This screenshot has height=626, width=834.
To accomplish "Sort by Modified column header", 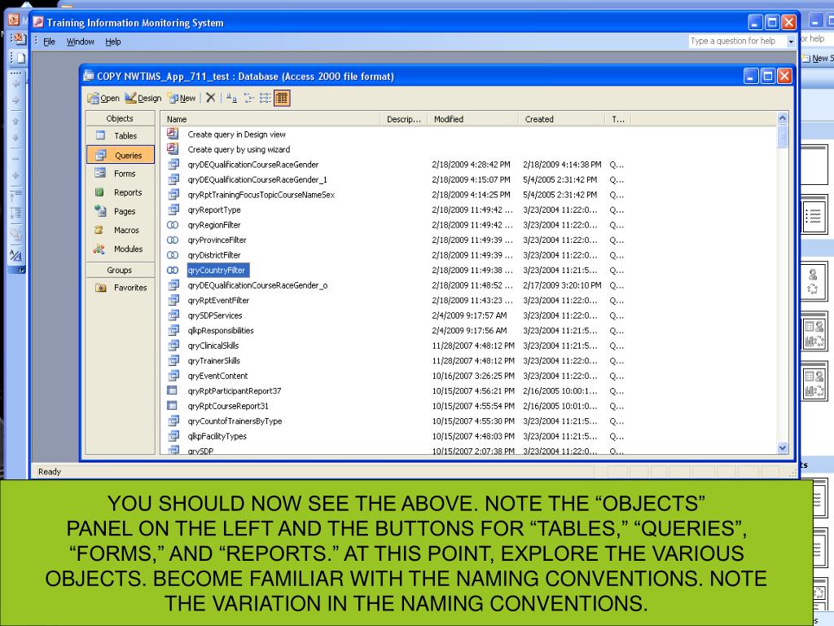I will pos(473,119).
